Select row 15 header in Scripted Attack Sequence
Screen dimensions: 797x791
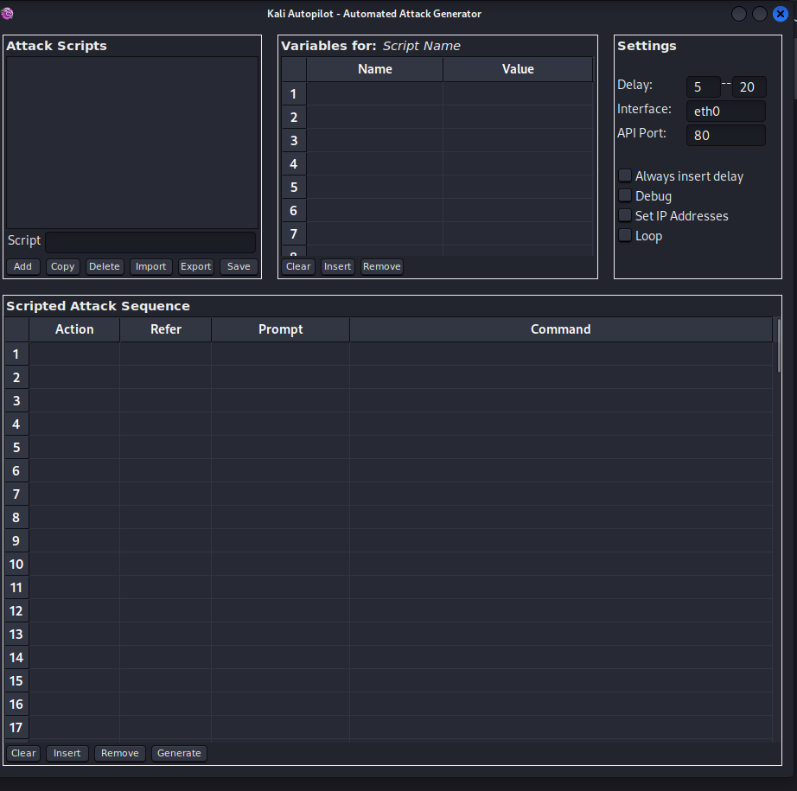[16, 680]
